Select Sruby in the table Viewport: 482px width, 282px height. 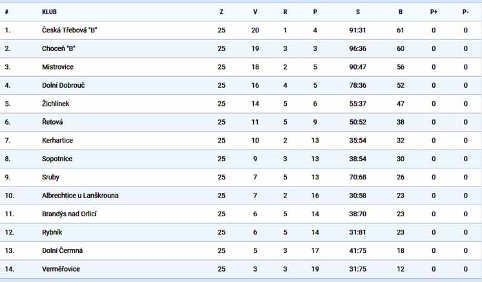pos(51,177)
